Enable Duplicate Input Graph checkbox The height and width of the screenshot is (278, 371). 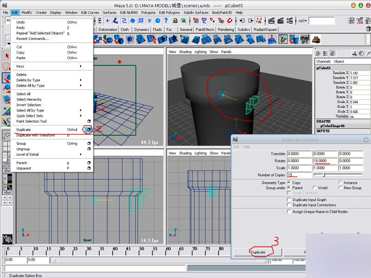[x=289, y=200]
